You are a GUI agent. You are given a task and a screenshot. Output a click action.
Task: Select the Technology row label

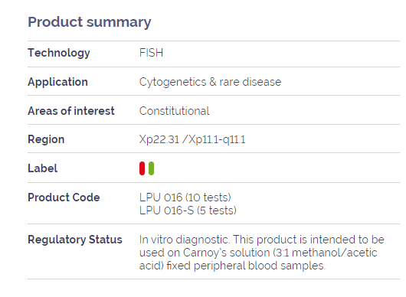(59, 53)
